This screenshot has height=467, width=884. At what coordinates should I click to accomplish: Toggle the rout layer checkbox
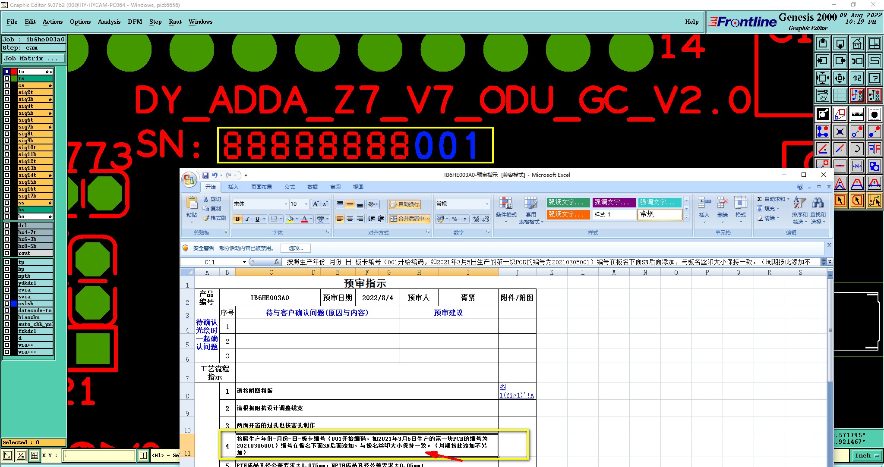7,253
